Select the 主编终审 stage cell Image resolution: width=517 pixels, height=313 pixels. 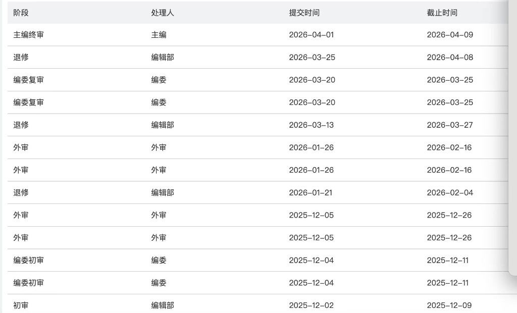pos(28,35)
